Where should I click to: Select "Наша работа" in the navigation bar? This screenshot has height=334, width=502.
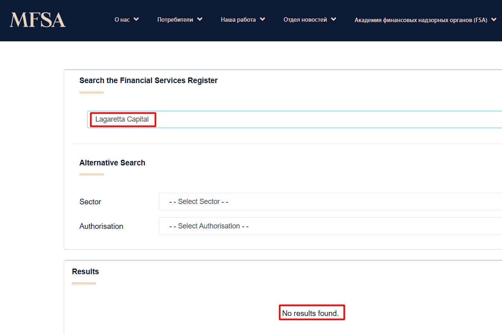(x=238, y=20)
